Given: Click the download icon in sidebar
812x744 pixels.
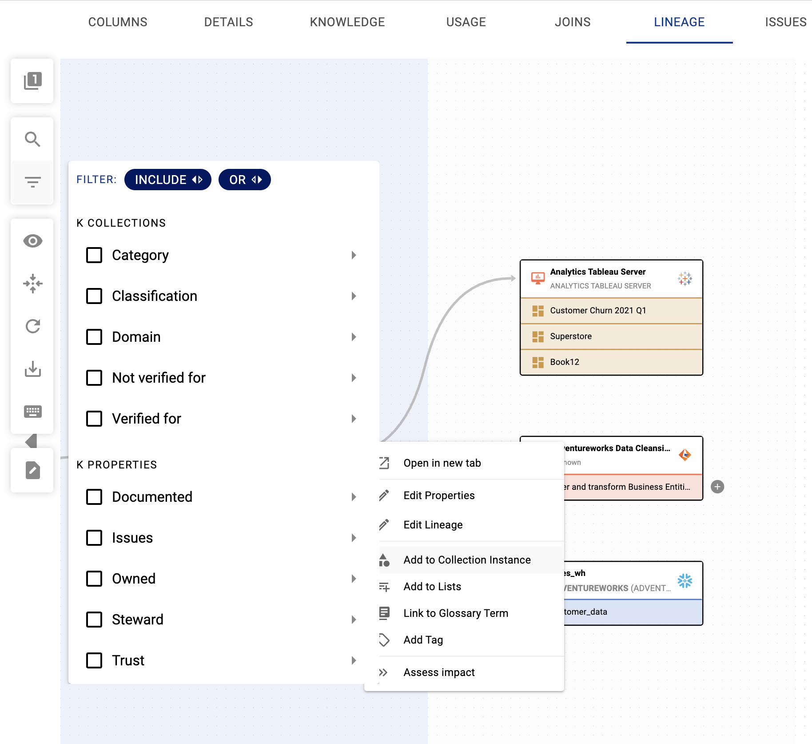Looking at the screenshot, I should tap(32, 369).
